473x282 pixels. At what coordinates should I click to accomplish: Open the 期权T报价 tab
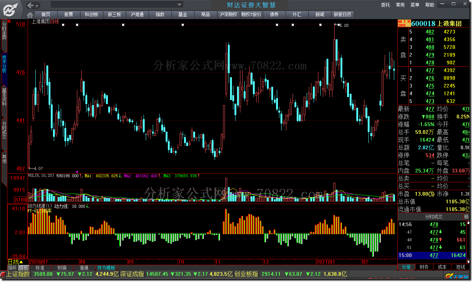(251, 15)
